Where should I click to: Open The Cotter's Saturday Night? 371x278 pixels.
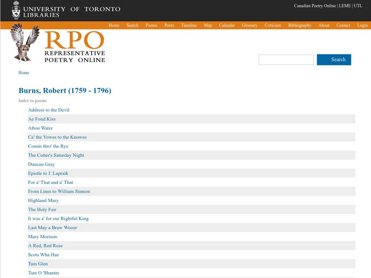[x=56, y=155]
